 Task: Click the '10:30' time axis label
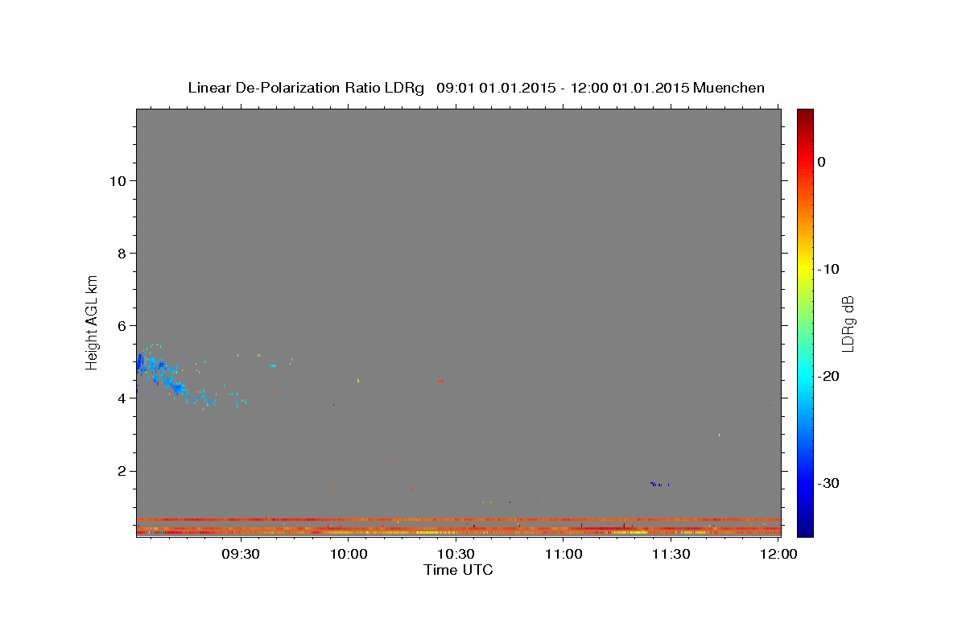456,555
